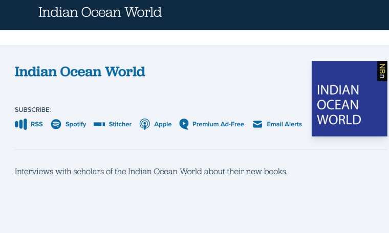
Task: Click the Stitcher logo icon
Action: (99, 124)
